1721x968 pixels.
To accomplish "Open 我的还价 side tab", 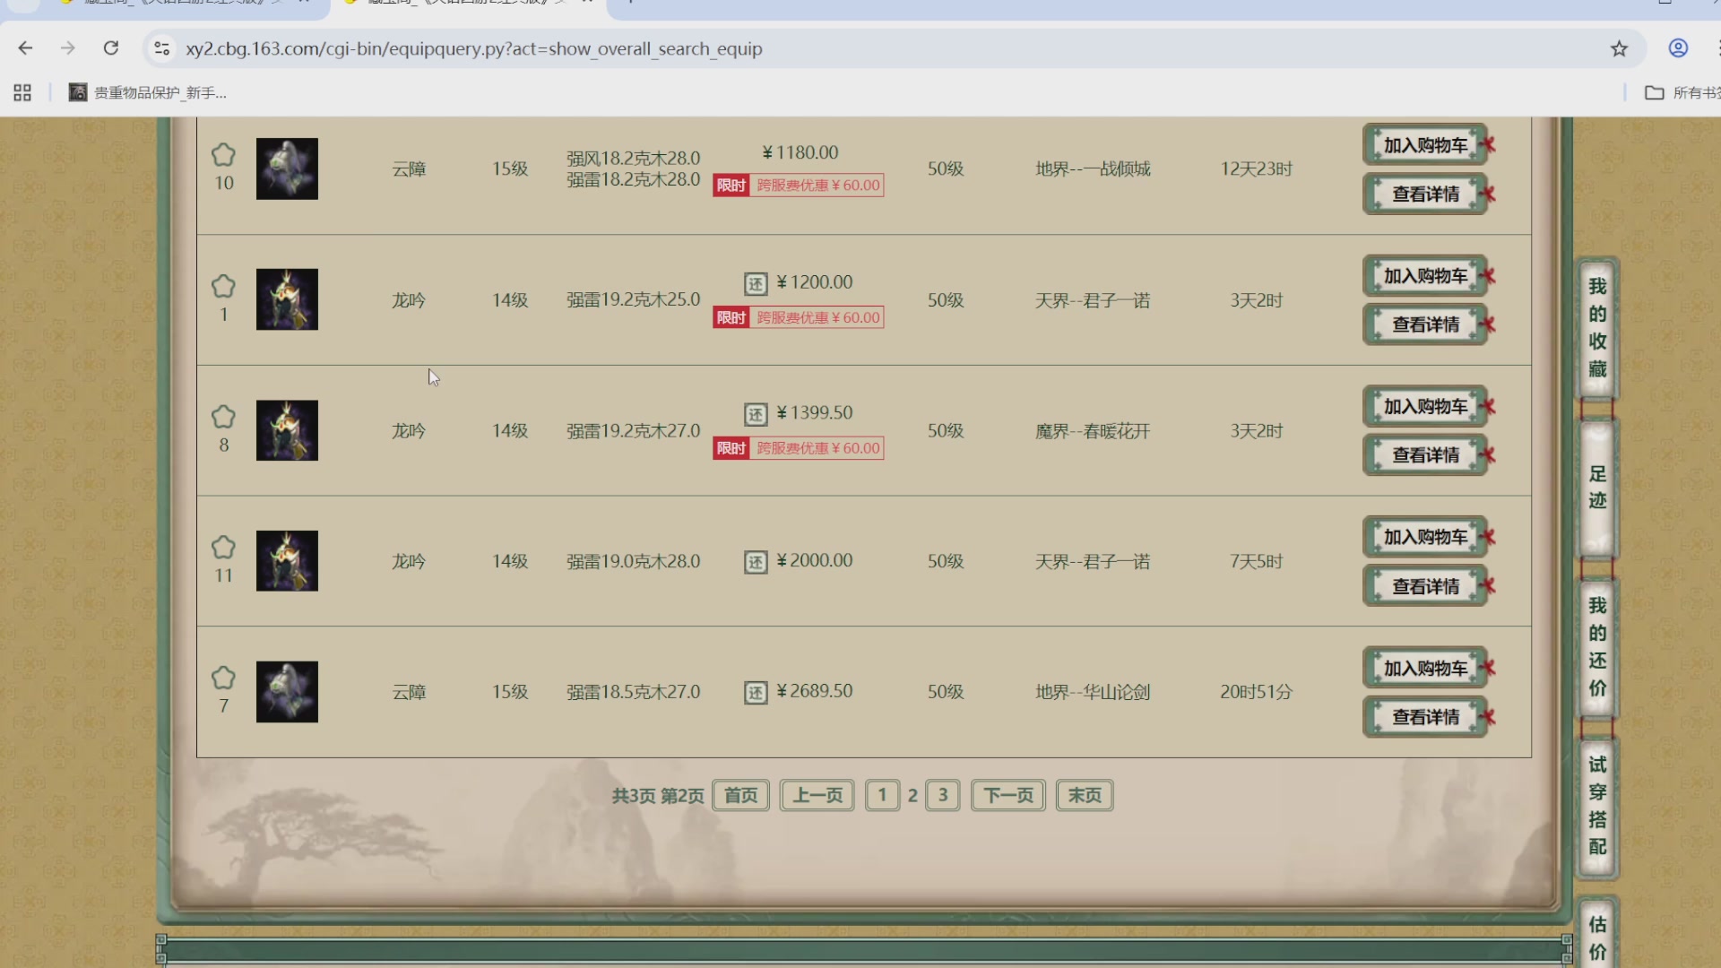I will point(1597,647).
